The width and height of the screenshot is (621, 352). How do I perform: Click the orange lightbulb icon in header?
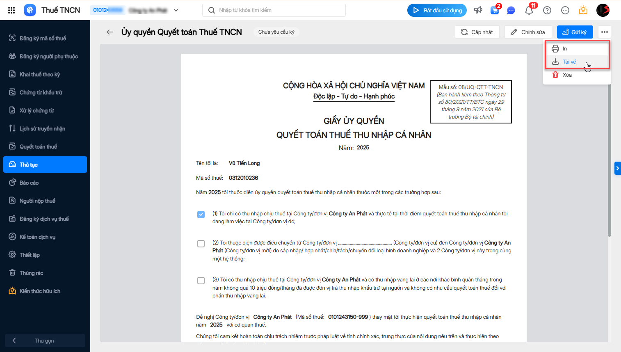(583, 10)
